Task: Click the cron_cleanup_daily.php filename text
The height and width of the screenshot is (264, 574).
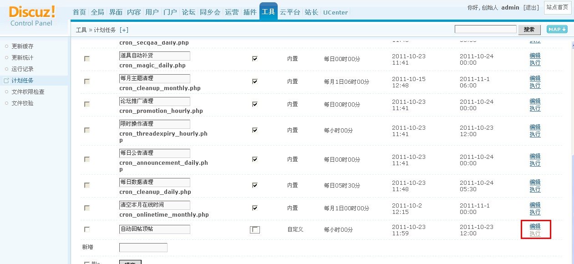Action: (x=155, y=192)
